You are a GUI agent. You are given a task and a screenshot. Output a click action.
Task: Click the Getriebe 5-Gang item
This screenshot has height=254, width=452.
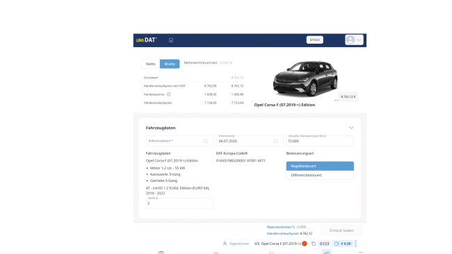[163, 180]
